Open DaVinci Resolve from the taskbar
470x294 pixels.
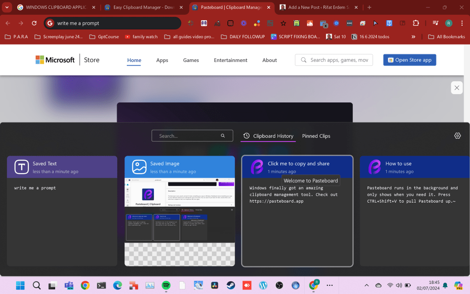tap(215, 285)
